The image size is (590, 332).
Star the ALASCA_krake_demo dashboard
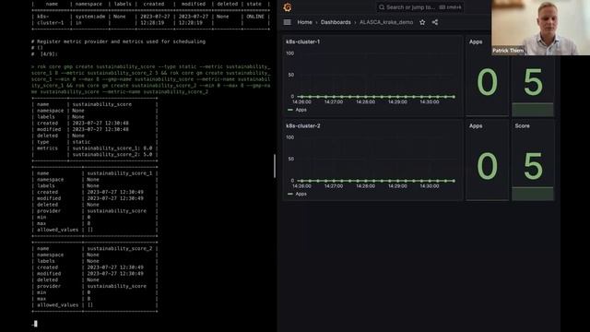pos(422,22)
